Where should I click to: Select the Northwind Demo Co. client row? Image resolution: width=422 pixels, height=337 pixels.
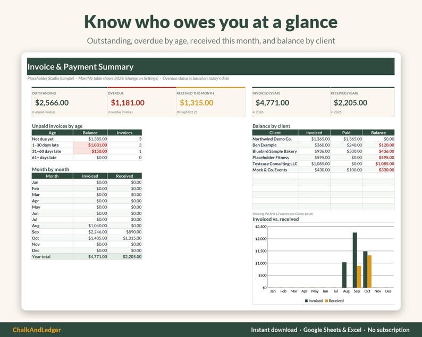[x=324, y=139]
